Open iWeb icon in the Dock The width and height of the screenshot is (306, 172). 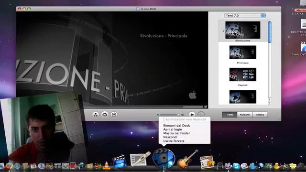[207, 162]
